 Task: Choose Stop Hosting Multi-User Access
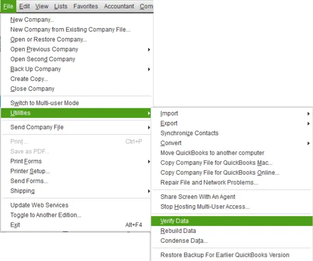(205, 207)
